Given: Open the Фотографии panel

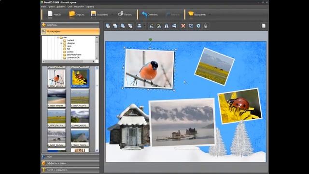Looking at the screenshot, I should [x=70, y=31].
